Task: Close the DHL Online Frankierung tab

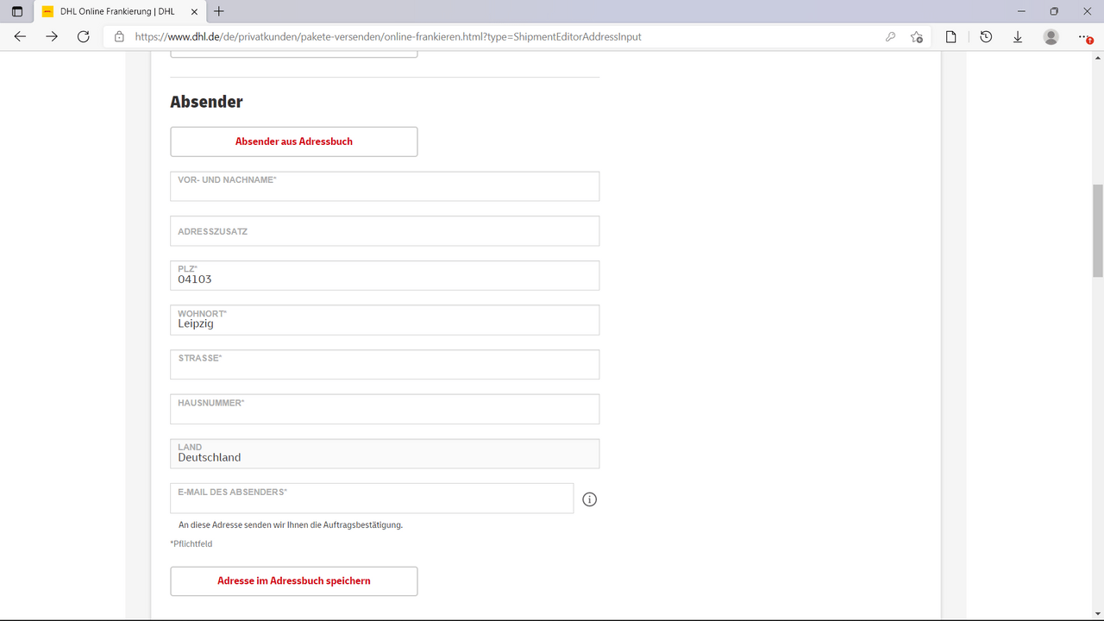Action: click(x=193, y=12)
